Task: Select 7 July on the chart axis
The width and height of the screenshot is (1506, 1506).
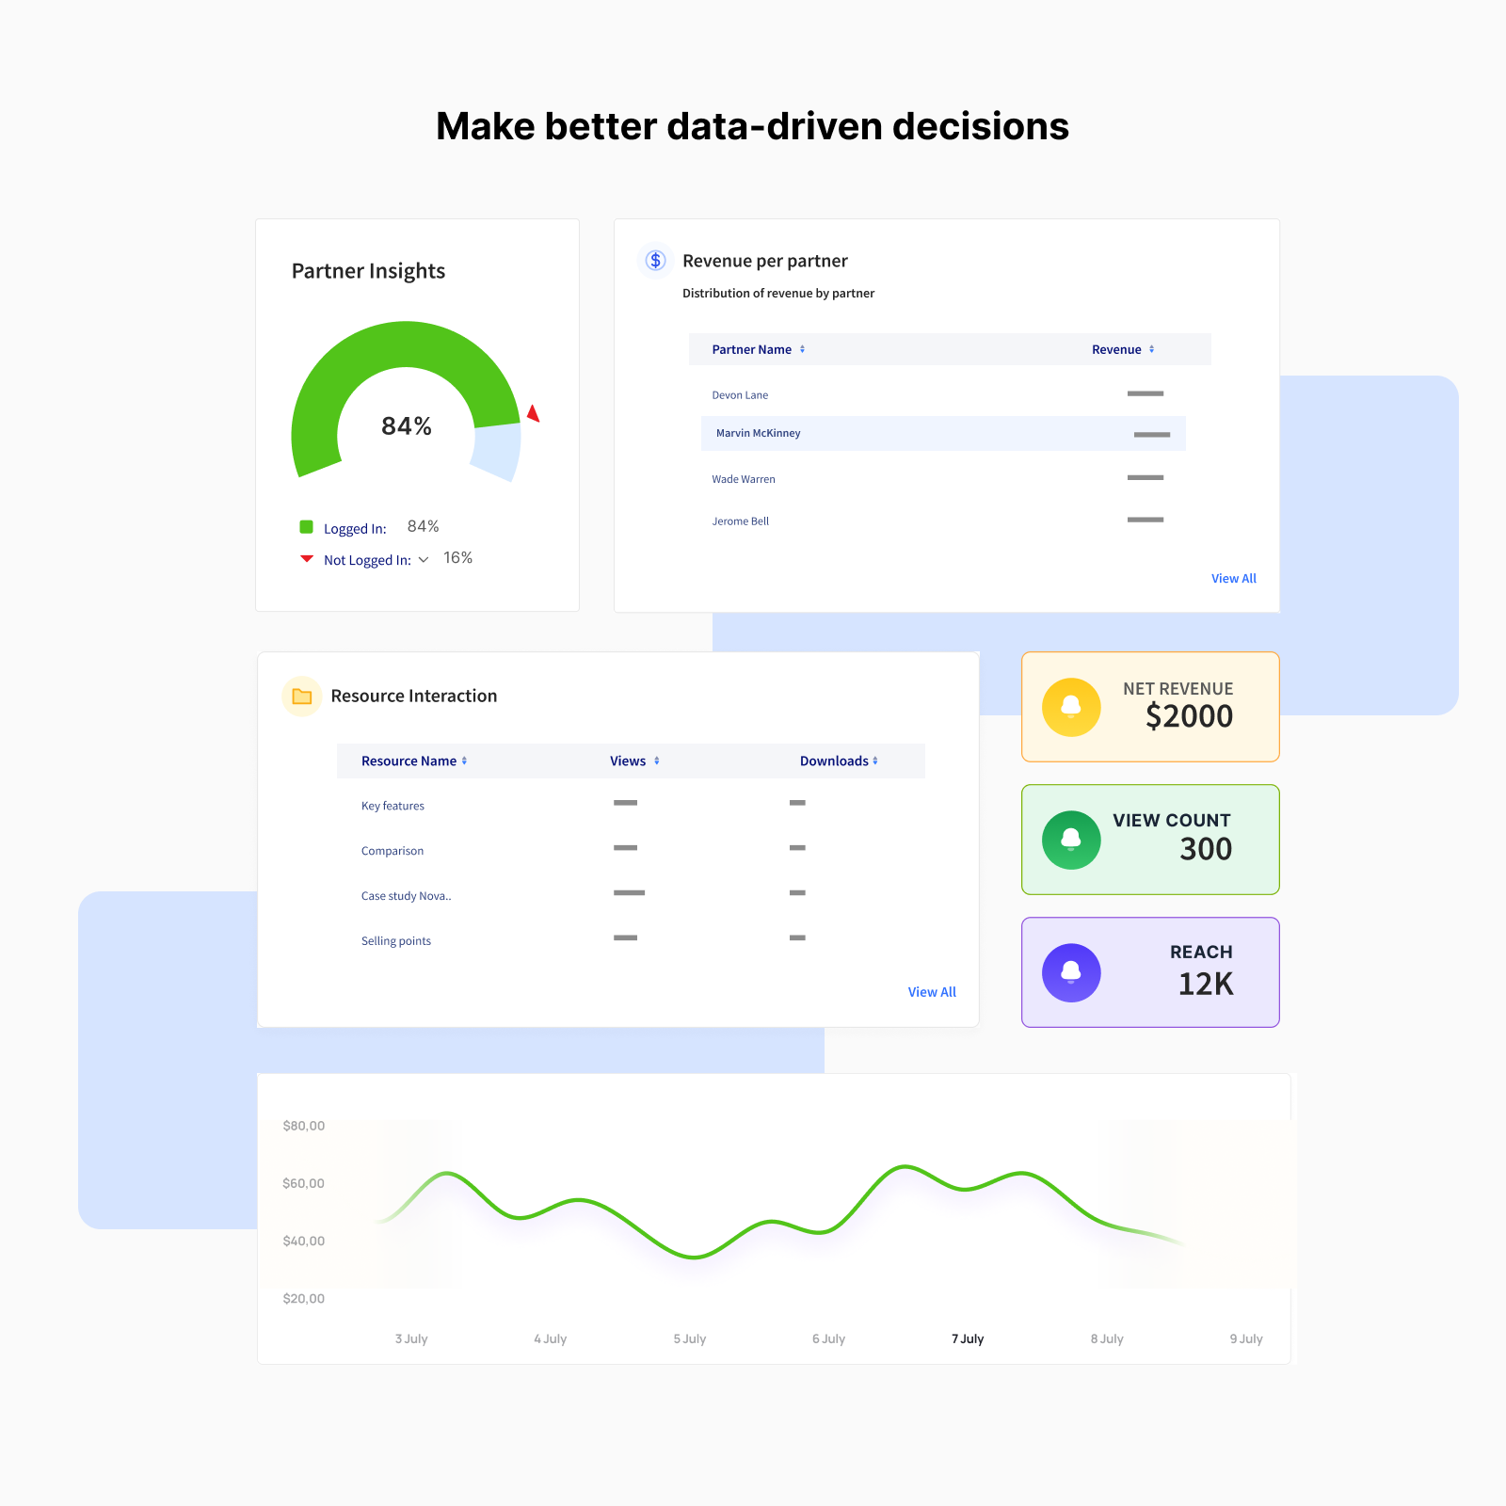Action: point(968,1338)
